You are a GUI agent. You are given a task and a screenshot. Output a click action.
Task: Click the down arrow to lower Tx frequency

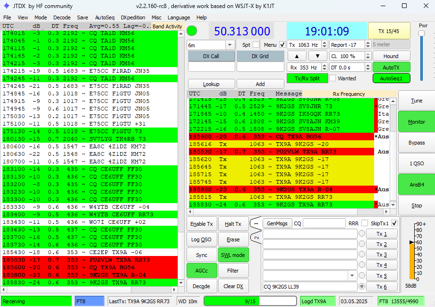(x=317, y=56)
